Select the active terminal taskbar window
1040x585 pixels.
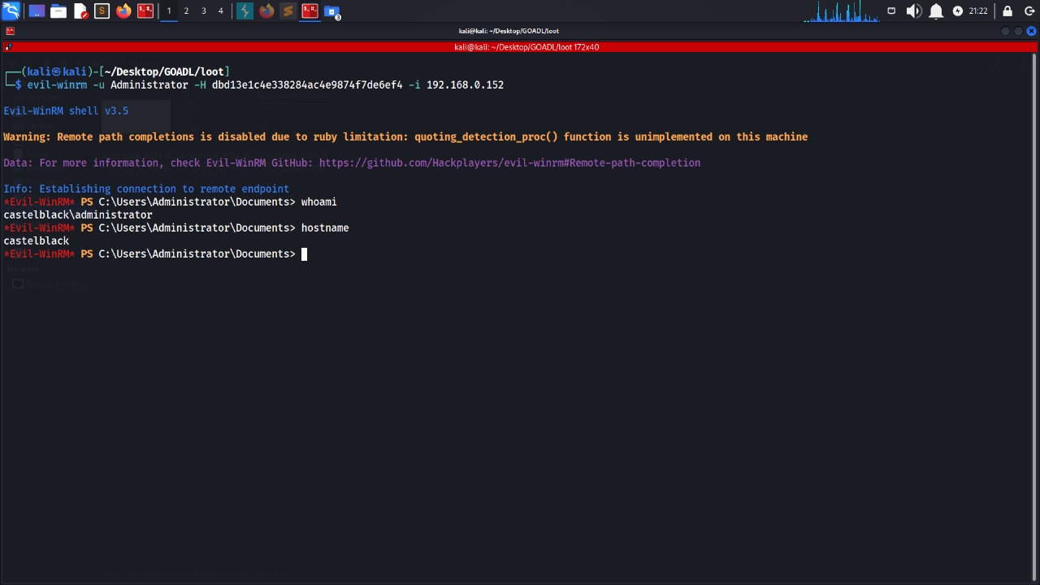point(310,11)
